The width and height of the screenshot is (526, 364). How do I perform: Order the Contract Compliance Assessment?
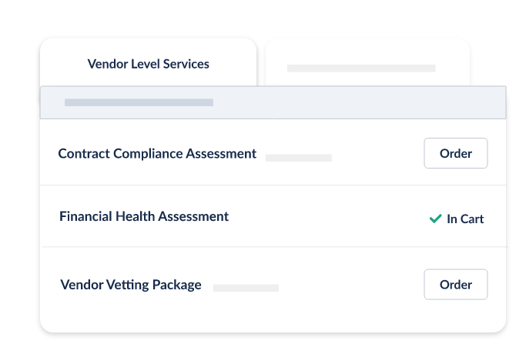pyautogui.click(x=455, y=153)
